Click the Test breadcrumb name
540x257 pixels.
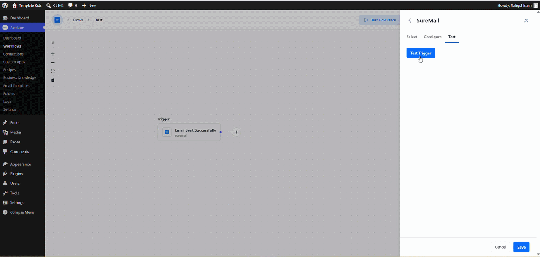point(99,20)
